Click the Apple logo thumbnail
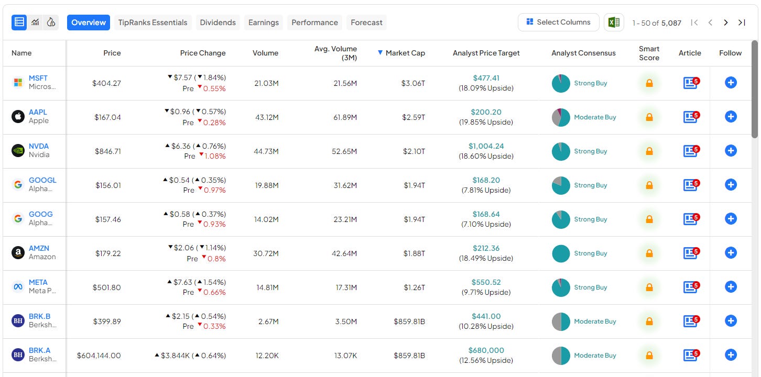 [x=18, y=117]
